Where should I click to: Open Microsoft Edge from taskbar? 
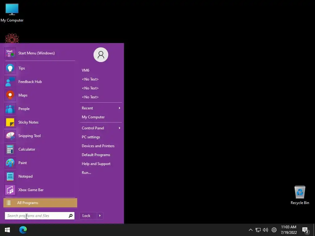click(x=23, y=230)
